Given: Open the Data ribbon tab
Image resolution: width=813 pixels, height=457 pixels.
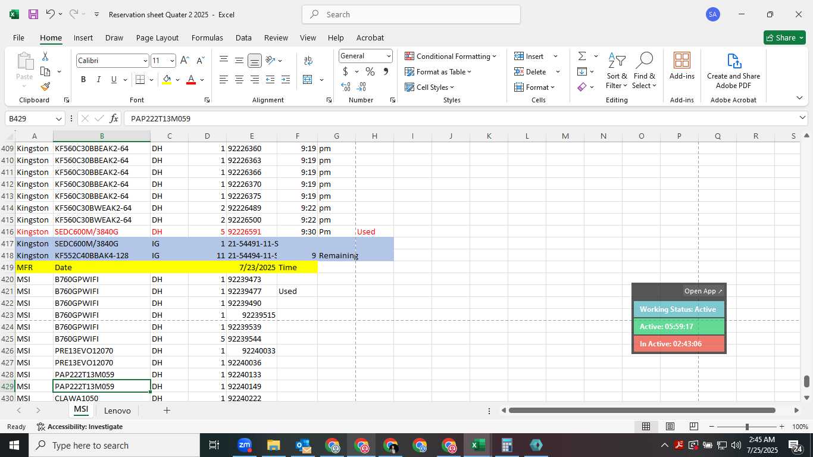Looking at the screenshot, I should click(243, 37).
